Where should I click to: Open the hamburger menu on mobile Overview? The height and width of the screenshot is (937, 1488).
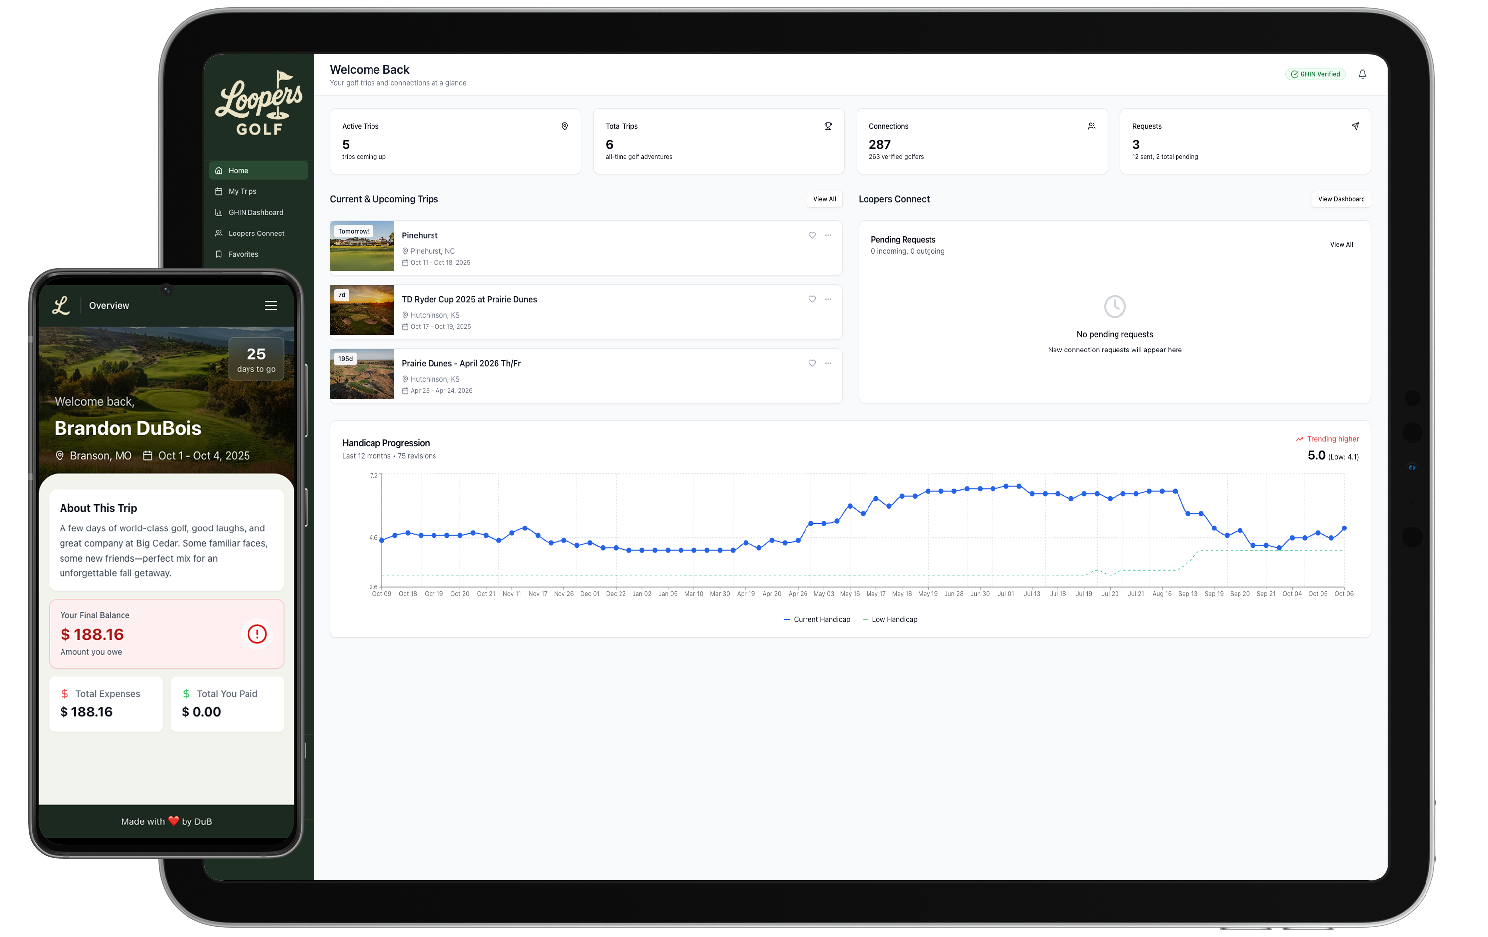[271, 305]
